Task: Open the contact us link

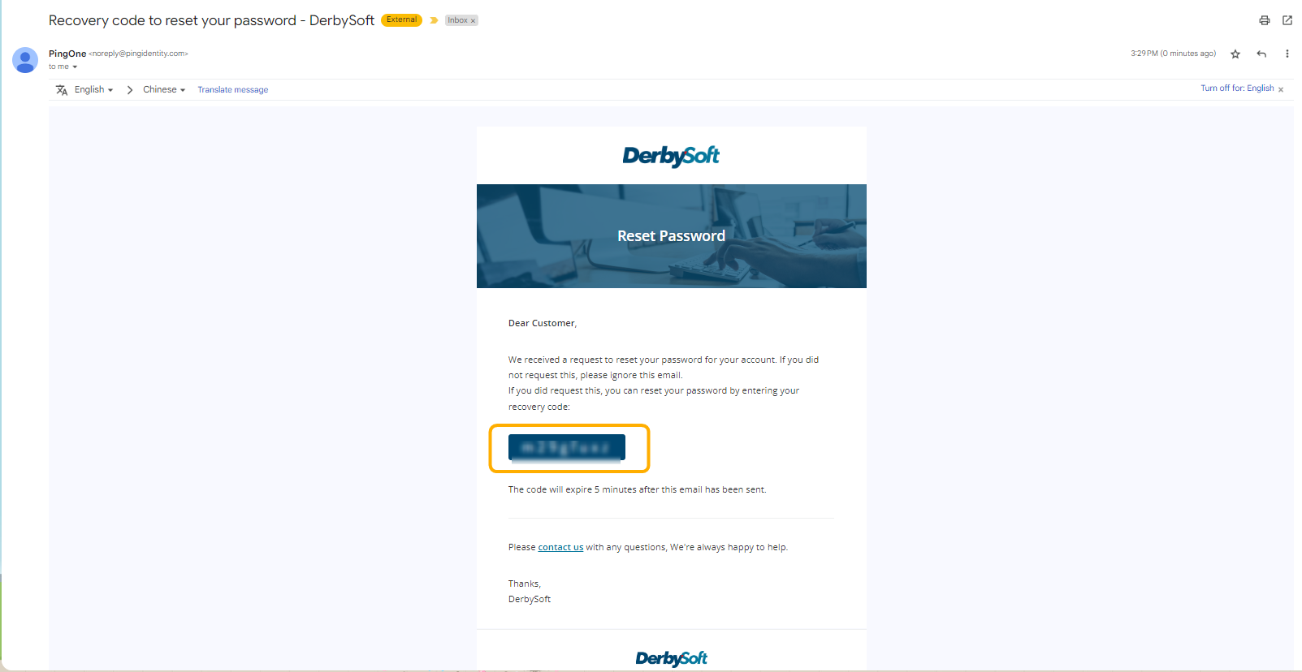Action: 560,548
